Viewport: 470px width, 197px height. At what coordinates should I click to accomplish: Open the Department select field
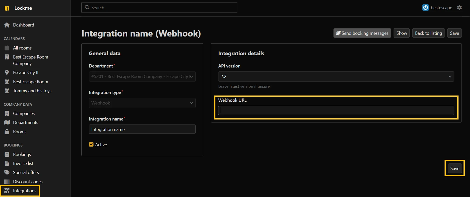pos(142,76)
